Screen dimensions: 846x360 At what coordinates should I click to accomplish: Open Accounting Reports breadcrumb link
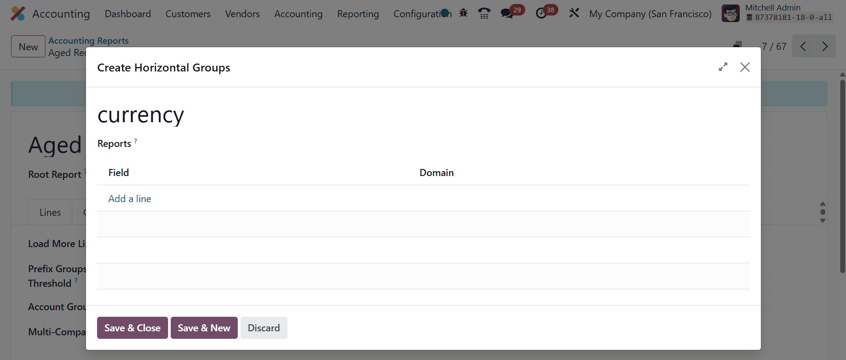point(89,41)
